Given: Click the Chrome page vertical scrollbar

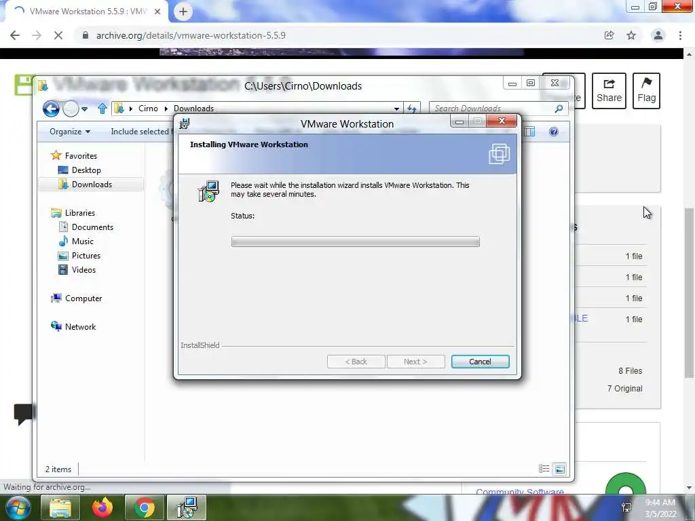Looking at the screenshot, I should coord(689,292).
